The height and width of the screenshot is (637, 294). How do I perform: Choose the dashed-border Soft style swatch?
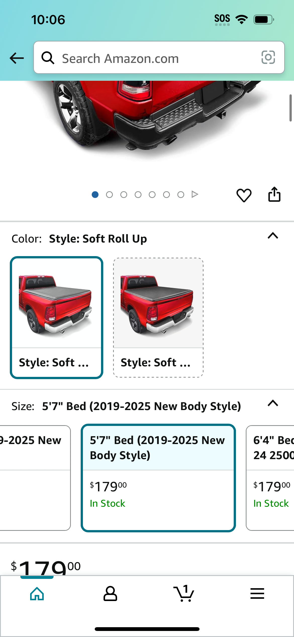coord(158,317)
